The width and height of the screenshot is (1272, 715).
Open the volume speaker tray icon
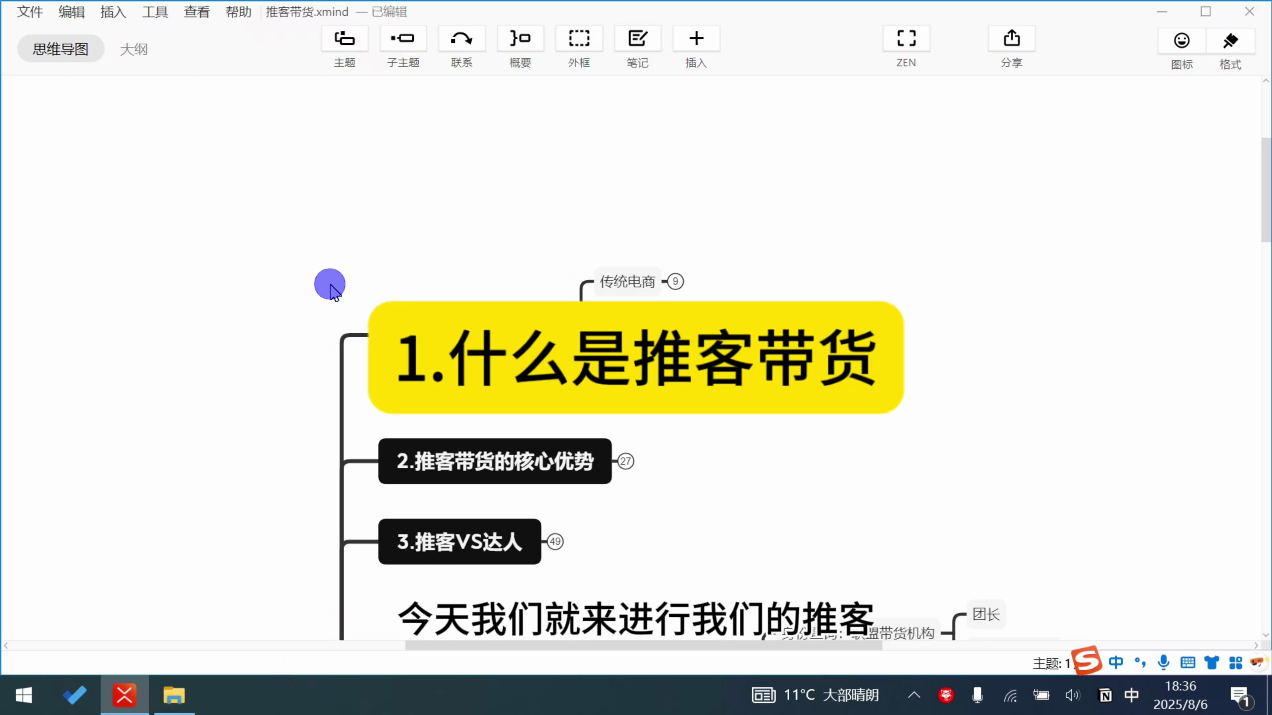tap(1073, 695)
